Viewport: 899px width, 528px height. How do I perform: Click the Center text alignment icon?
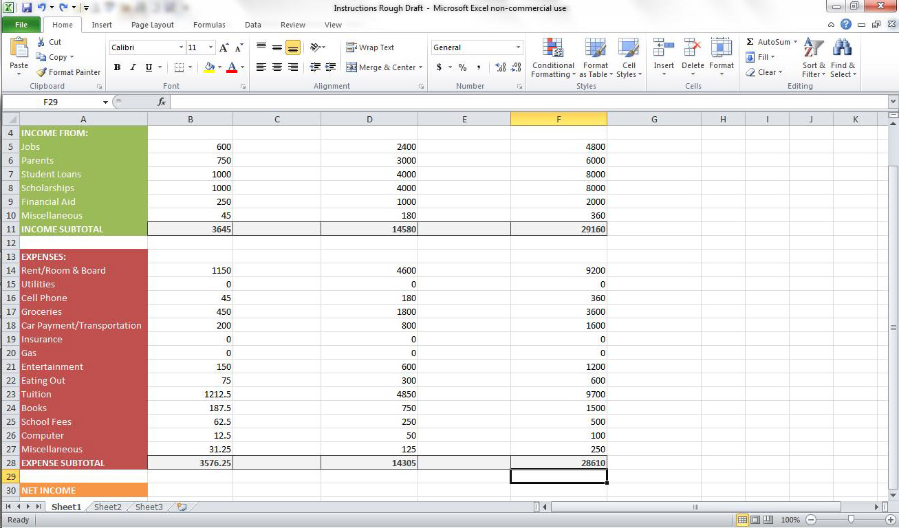pyautogui.click(x=277, y=67)
